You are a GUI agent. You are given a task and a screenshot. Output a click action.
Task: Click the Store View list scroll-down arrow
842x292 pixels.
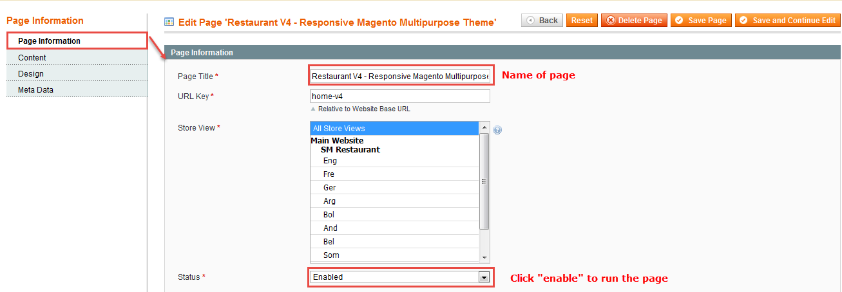pos(485,257)
